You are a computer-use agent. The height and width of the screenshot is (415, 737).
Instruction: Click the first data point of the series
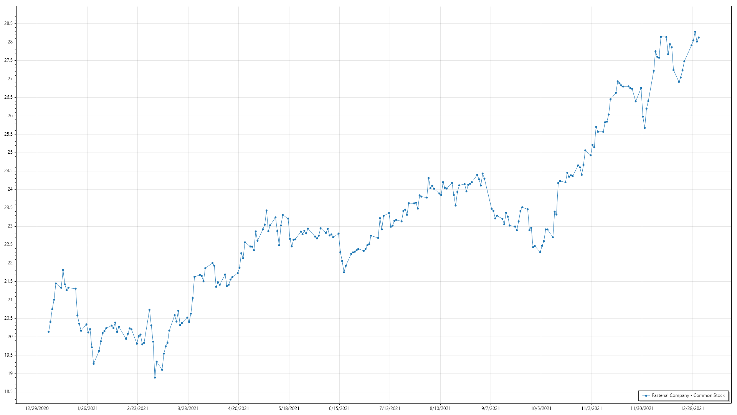click(x=48, y=332)
